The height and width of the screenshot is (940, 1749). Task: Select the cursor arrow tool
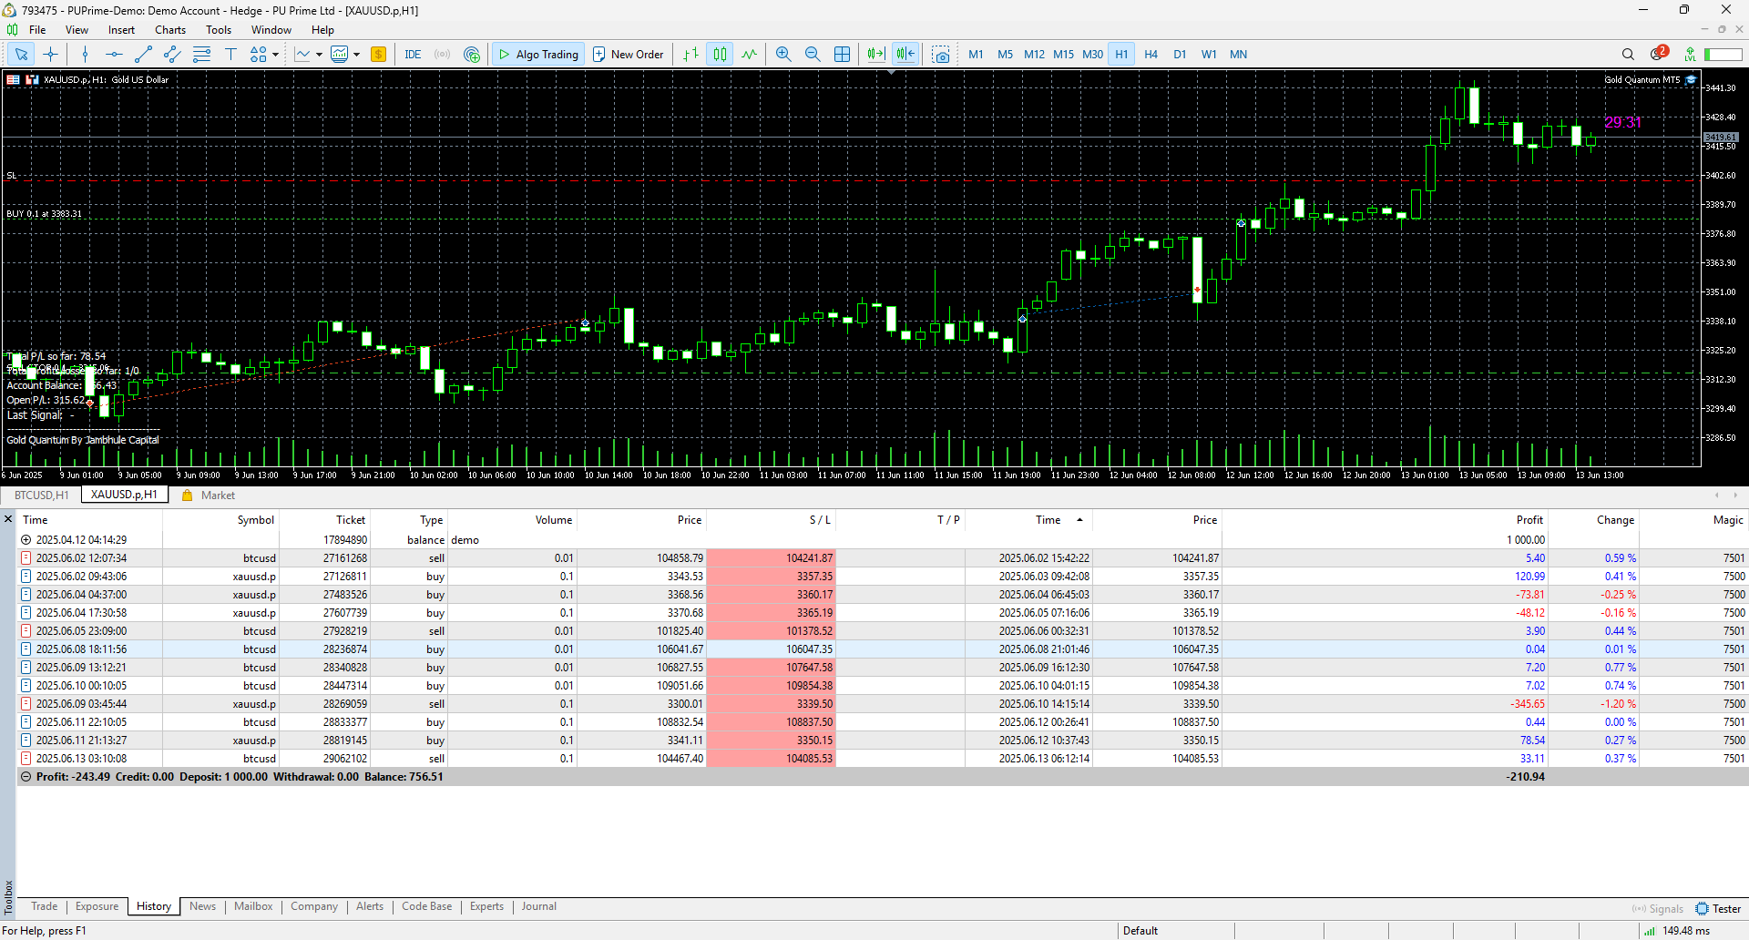click(x=21, y=55)
